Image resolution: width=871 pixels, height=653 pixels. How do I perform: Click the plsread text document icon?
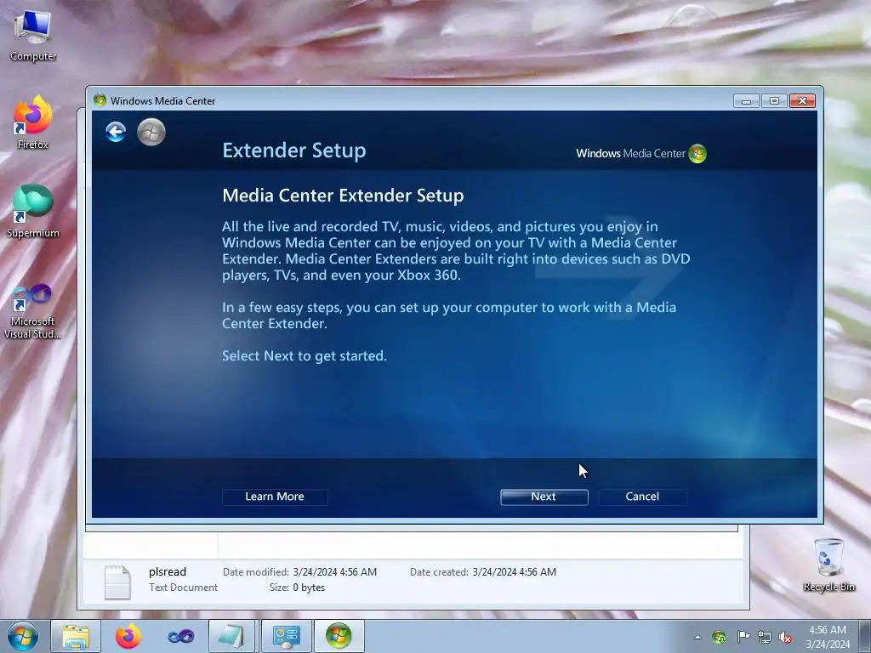(117, 582)
